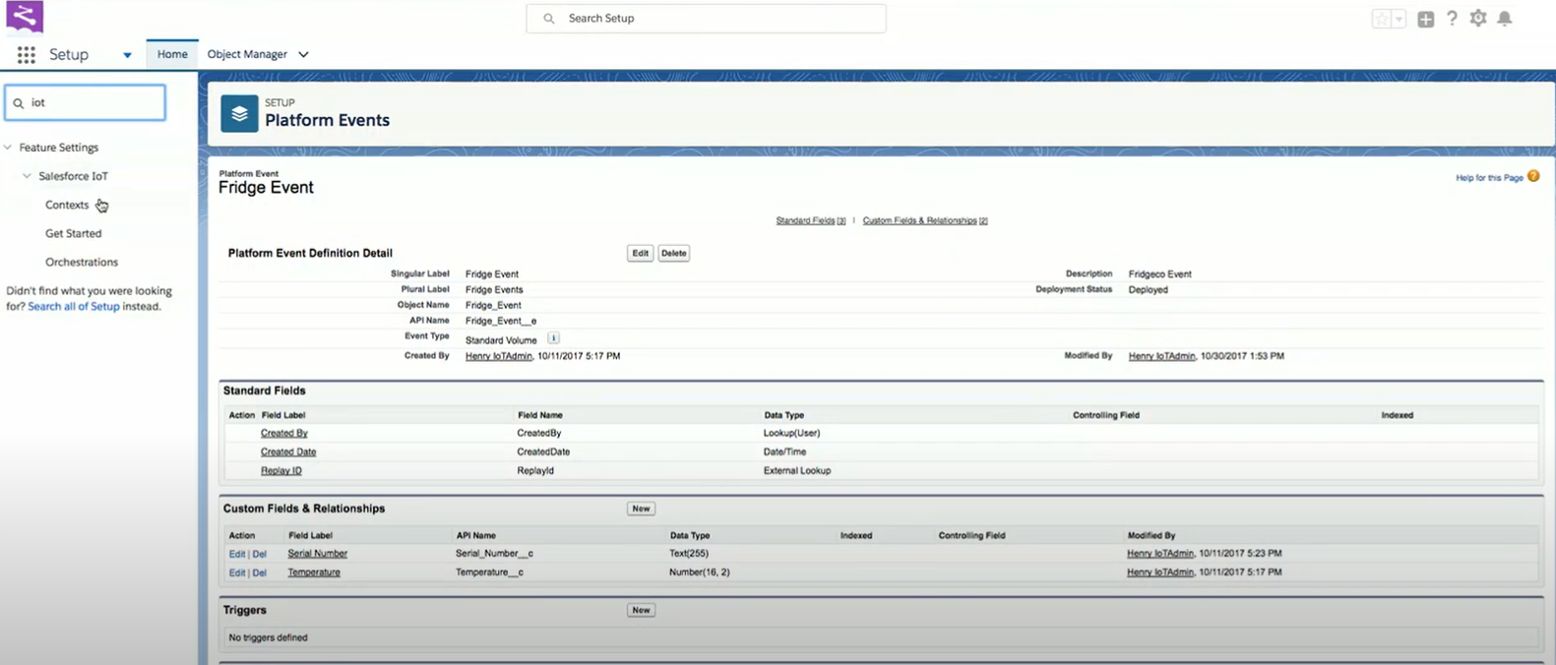
Task: Click the Search all of Setup link
Action: coord(74,306)
